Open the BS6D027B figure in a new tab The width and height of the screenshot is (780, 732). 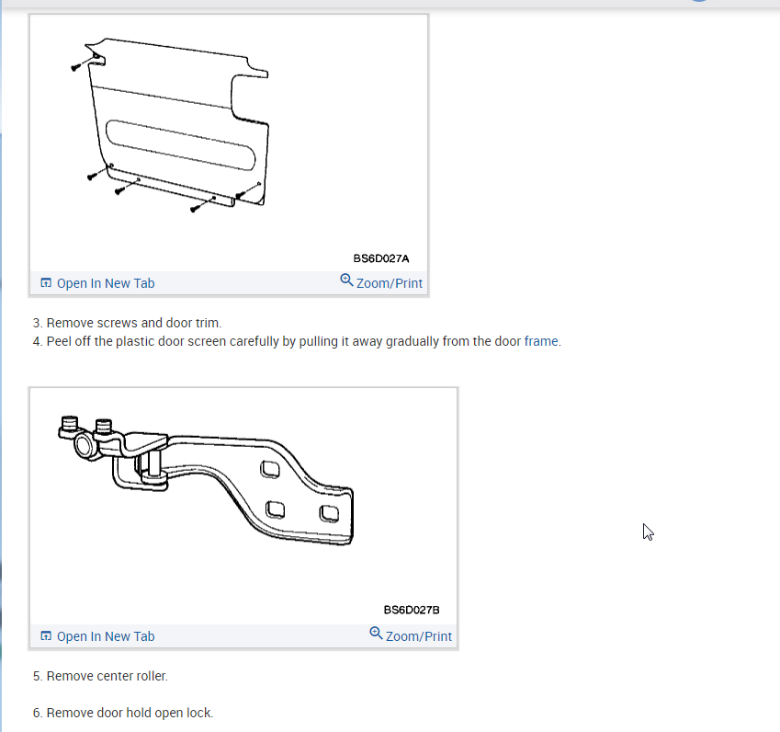97,636
